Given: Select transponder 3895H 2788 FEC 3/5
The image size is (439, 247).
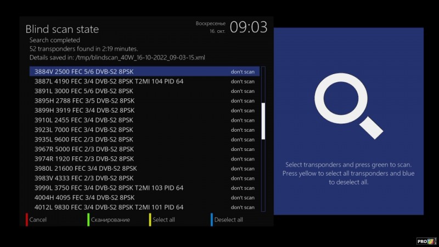Looking at the screenshot, I should (83, 101).
